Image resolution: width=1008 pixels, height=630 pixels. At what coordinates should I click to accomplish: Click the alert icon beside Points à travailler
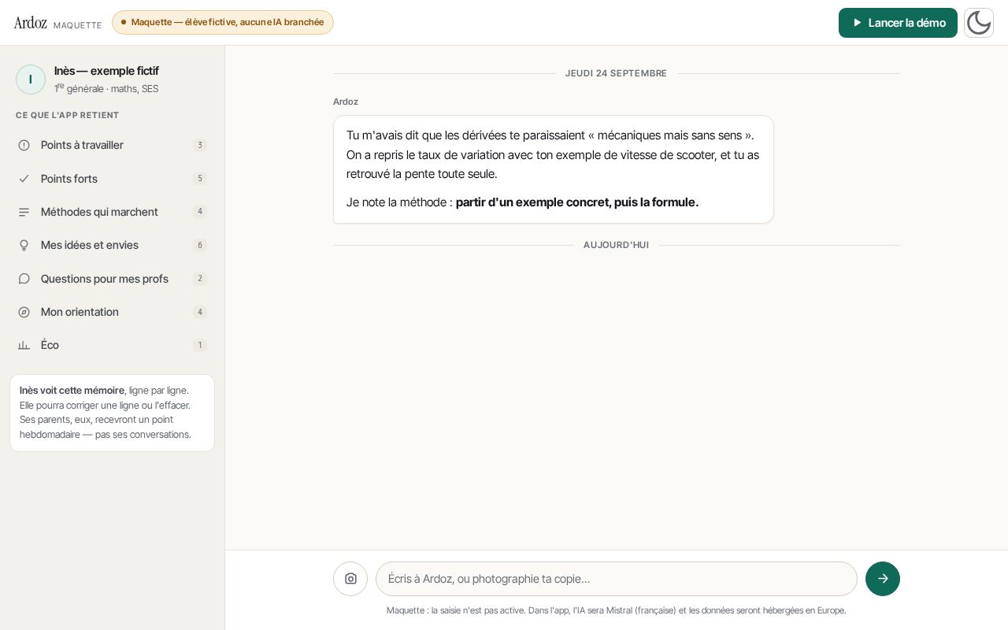coord(24,145)
